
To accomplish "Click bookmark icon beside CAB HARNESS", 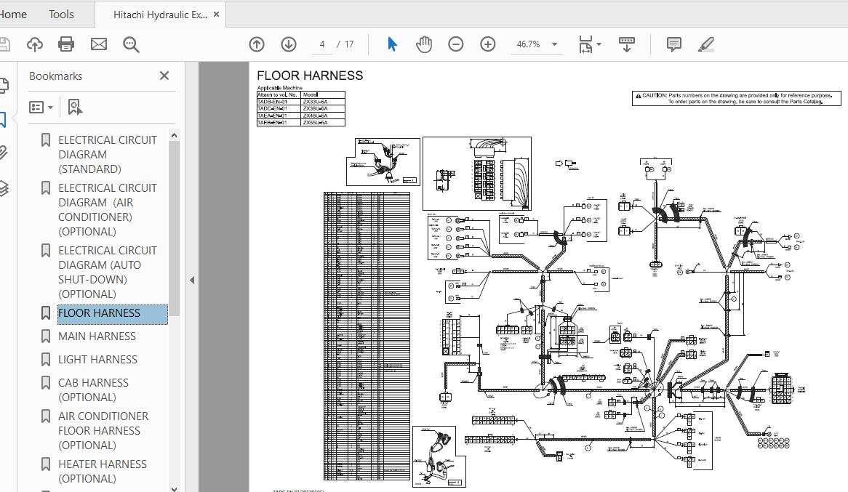I will pos(46,383).
